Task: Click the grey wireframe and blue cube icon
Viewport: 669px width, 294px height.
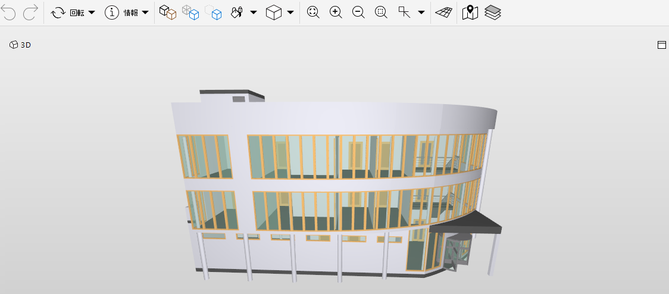Action: [190, 12]
